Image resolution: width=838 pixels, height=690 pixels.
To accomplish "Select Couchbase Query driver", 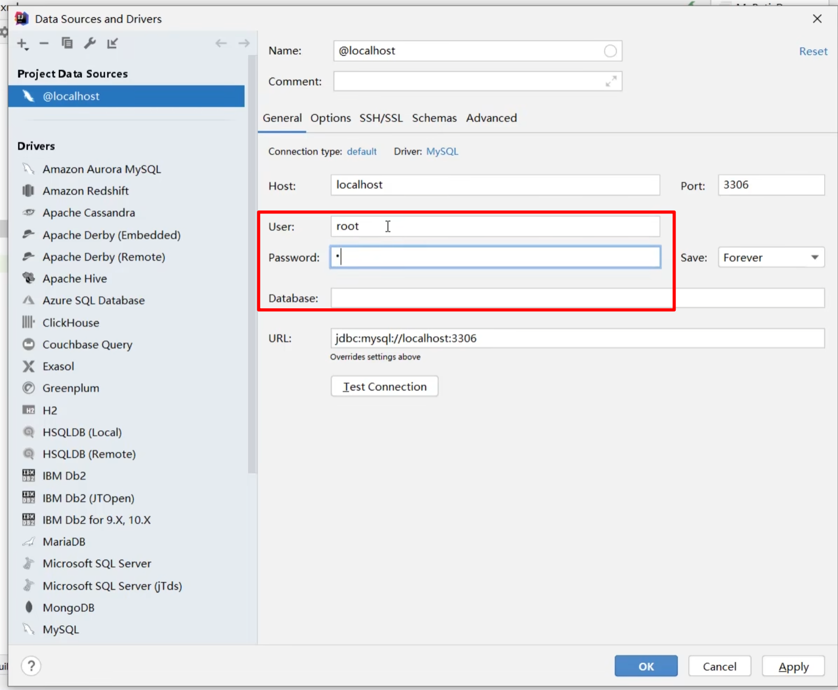I will click(87, 344).
